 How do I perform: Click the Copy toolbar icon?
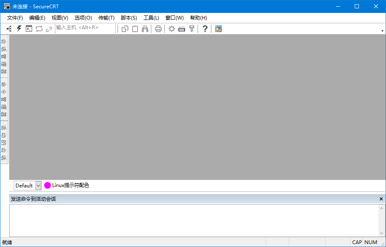pos(125,29)
